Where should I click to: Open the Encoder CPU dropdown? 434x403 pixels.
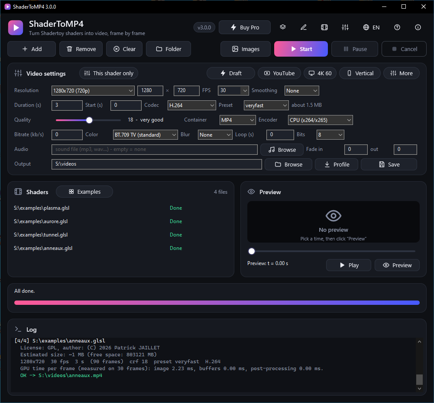click(x=320, y=120)
